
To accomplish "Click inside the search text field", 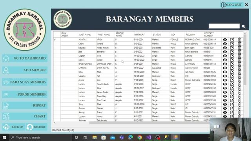I will [x=224, y=26].
